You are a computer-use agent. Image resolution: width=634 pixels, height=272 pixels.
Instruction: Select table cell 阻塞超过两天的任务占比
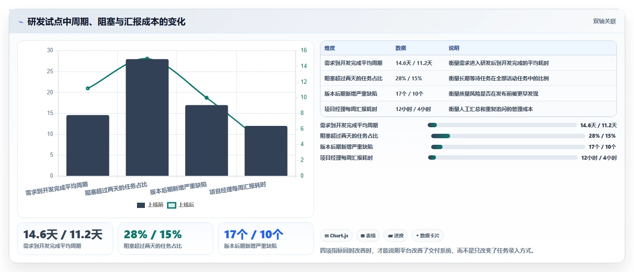(x=353, y=79)
